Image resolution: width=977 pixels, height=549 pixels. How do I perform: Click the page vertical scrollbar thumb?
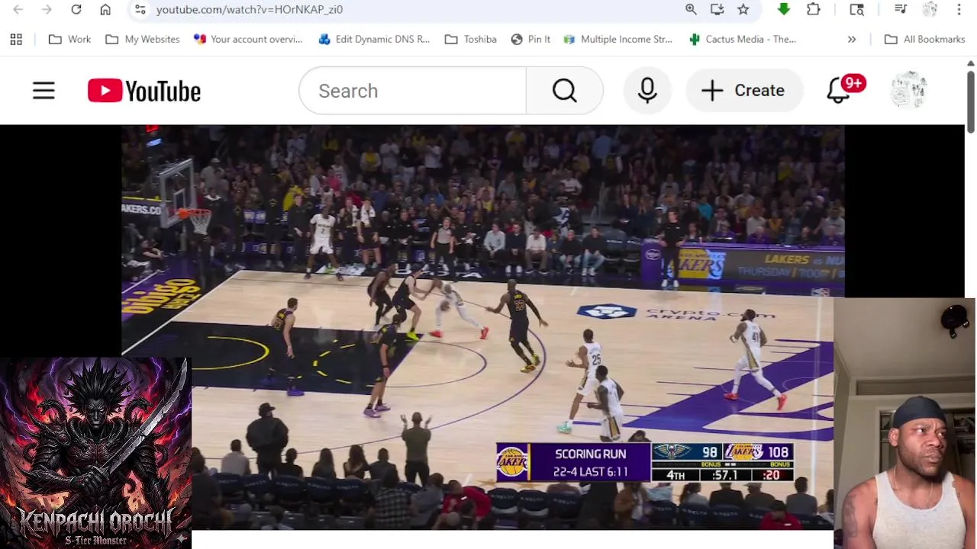(971, 102)
